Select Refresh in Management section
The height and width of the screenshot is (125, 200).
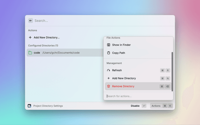[117, 70]
